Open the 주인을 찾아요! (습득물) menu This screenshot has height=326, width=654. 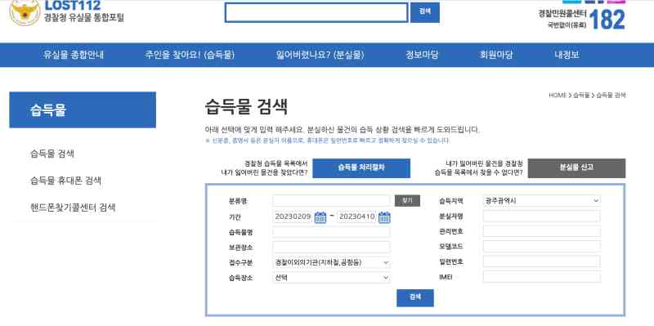click(x=190, y=55)
